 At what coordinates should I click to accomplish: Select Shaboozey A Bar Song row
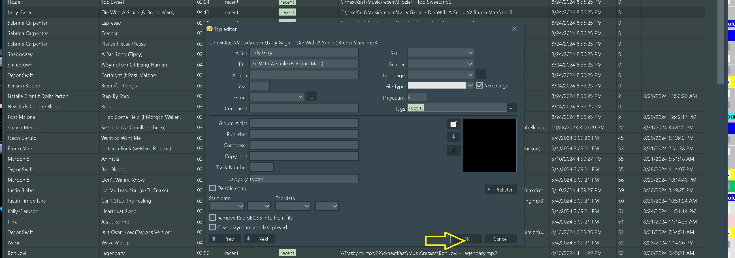point(105,54)
